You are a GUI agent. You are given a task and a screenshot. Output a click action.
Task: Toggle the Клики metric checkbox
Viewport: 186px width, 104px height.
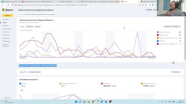[x=20, y=83]
